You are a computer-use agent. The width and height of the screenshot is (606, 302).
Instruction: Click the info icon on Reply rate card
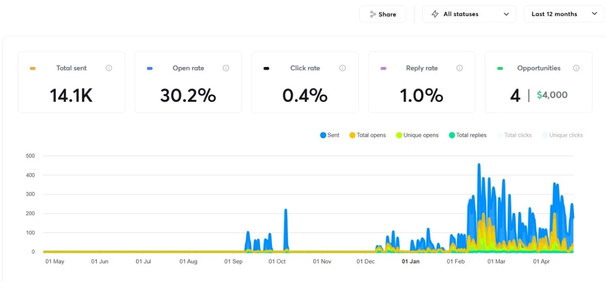[459, 68]
